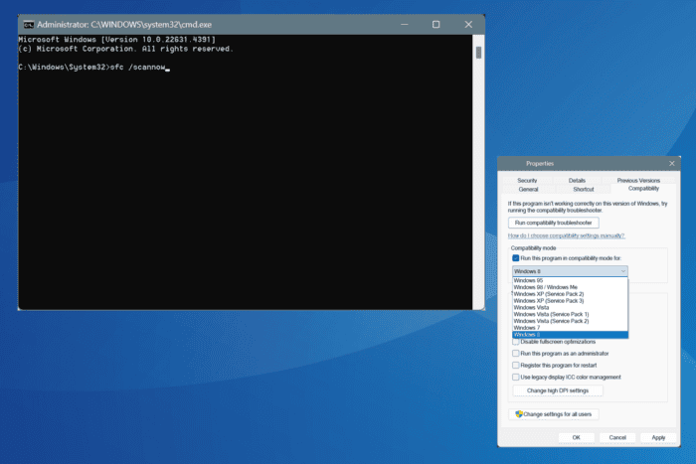Uncheck Run this program in compatibility mode
This screenshot has width=696, height=464.
click(x=516, y=257)
